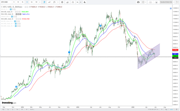The image size is (180, 111).
Task: Set date range to 1m
Action: coord(17,109)
